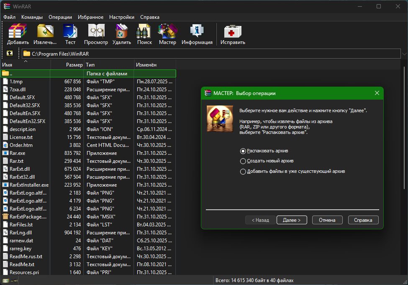Launch the Поиск (Find) binoculars icon
This screenshot has height=285, width=408.
click(144, 34)
